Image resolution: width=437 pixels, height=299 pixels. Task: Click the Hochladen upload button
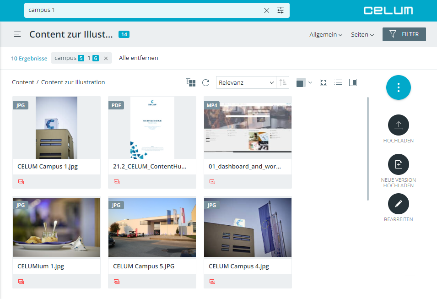point(399,125)
